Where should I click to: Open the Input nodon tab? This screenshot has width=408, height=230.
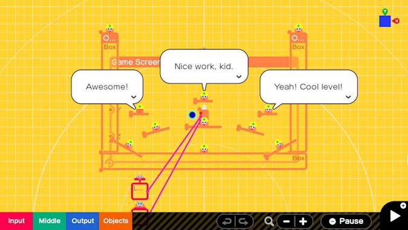click(16, 221)
